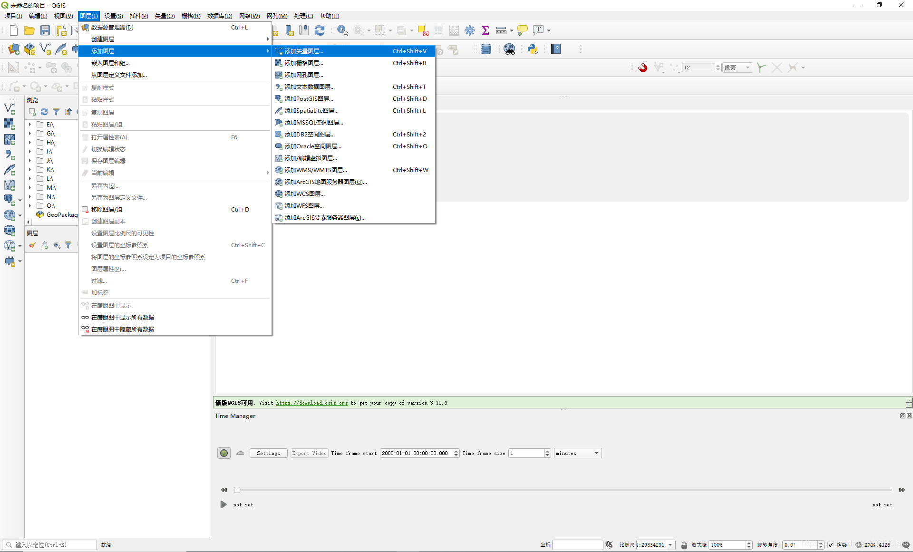This screenshot has height=552, width=913.
Task: Click Add Vector Layer sidebar icon
Action: (x=10, y=109)
